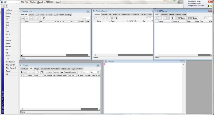Open the Firewall chain filter 'all' dropdown
Viewport: 214px width, 115px height.
pyautogui.click(x=99, y=72)
